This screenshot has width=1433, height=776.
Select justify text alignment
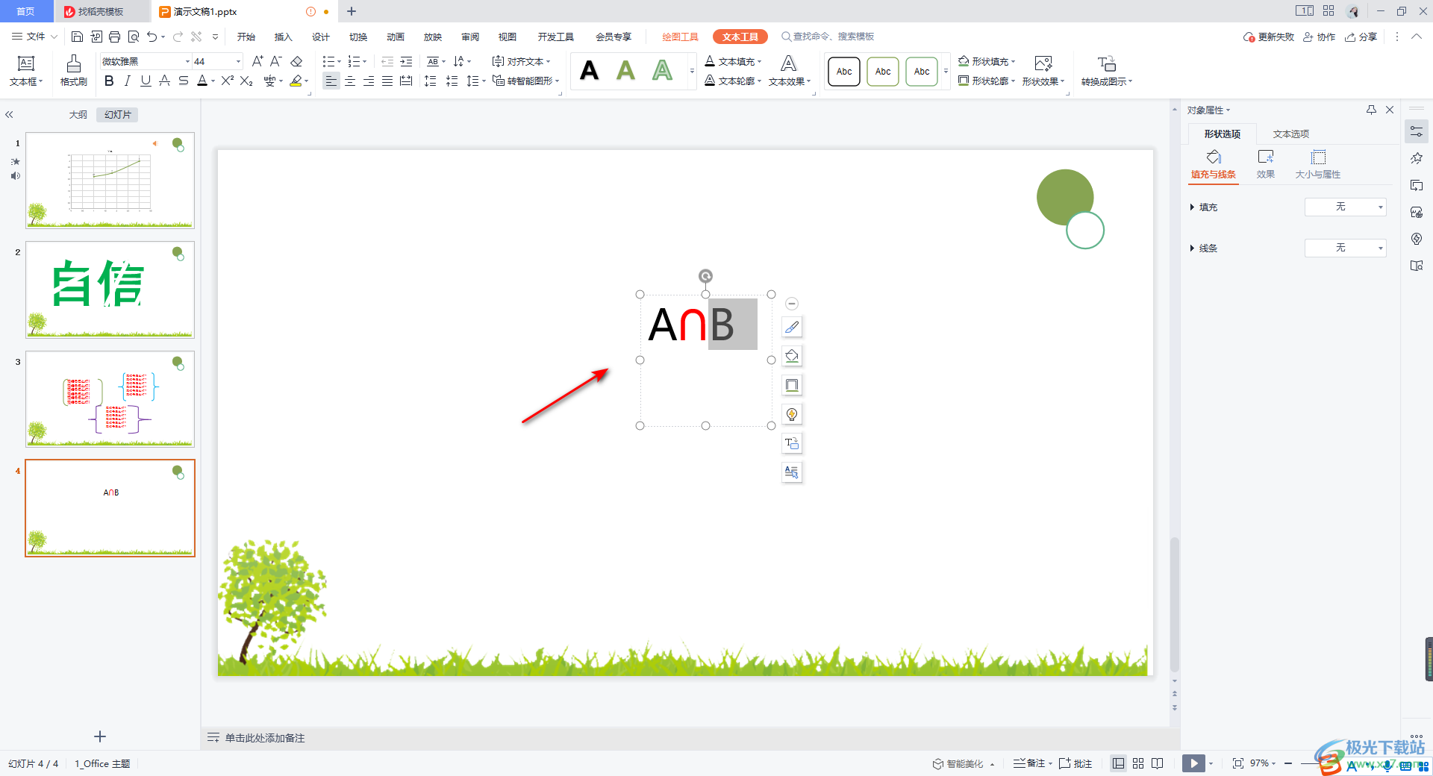387,81
